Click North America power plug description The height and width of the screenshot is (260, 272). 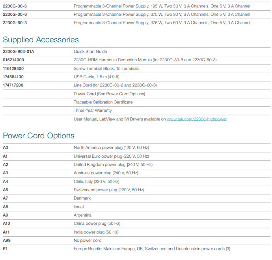pyautogui.click(x=112, y=148)
